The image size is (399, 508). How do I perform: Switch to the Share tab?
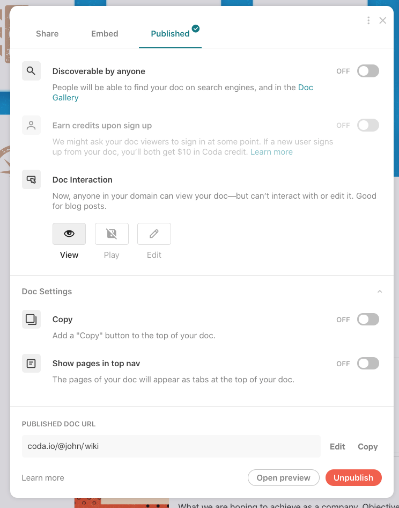click(47, 33)
